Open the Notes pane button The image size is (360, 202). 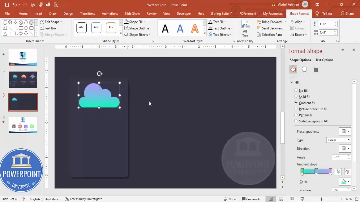tap(230, 199)
